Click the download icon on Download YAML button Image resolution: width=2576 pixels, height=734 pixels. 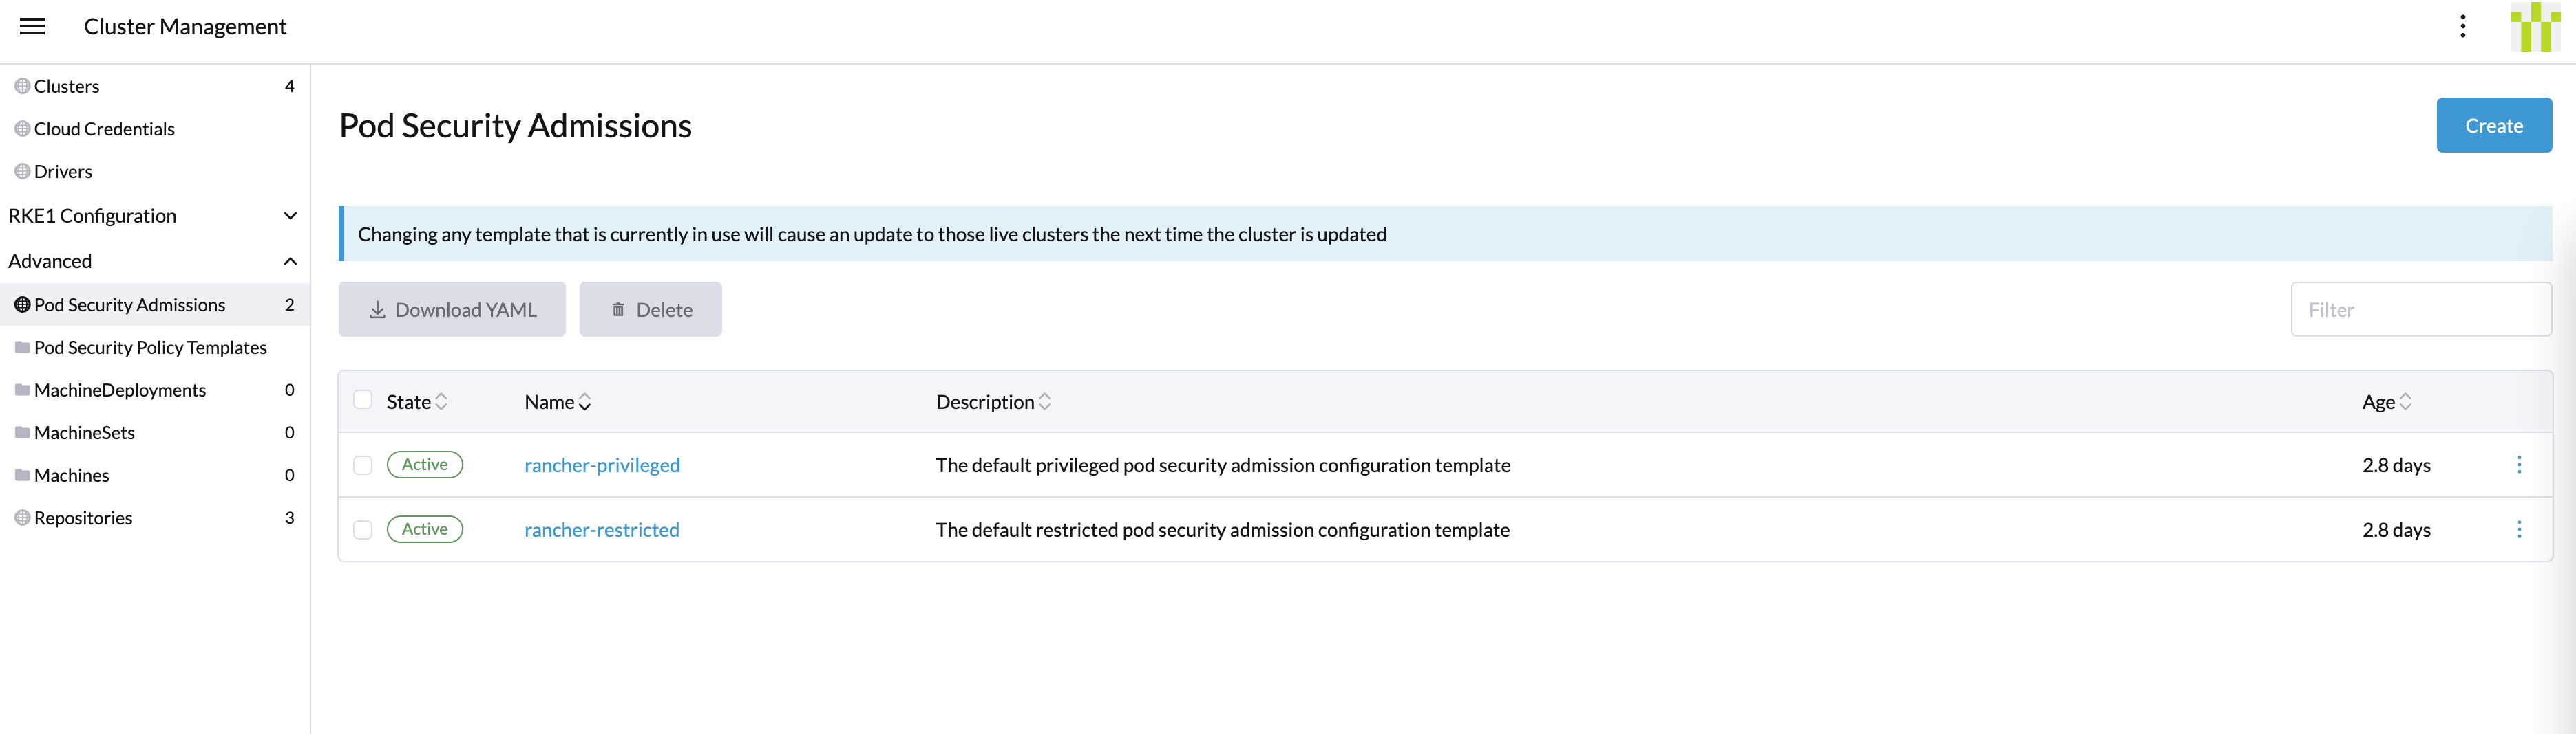[377, 309]
